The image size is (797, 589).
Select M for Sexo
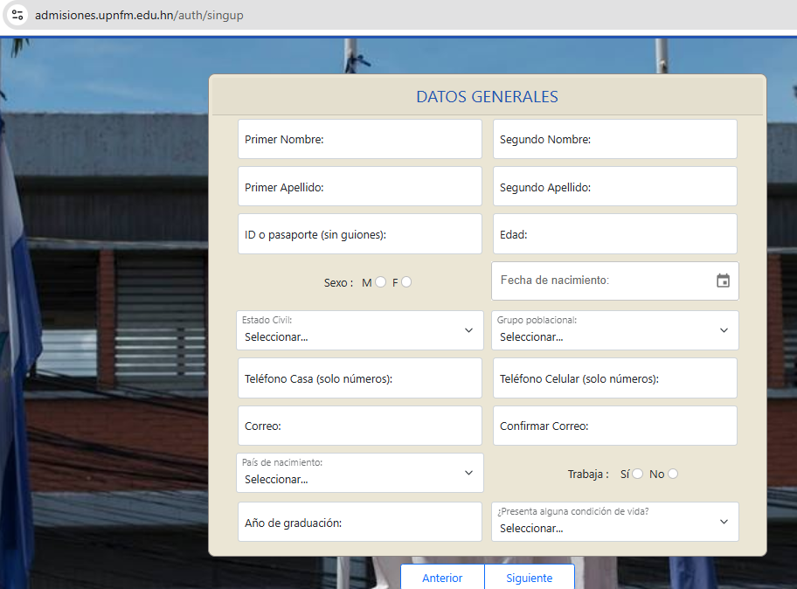click(381, 282)
